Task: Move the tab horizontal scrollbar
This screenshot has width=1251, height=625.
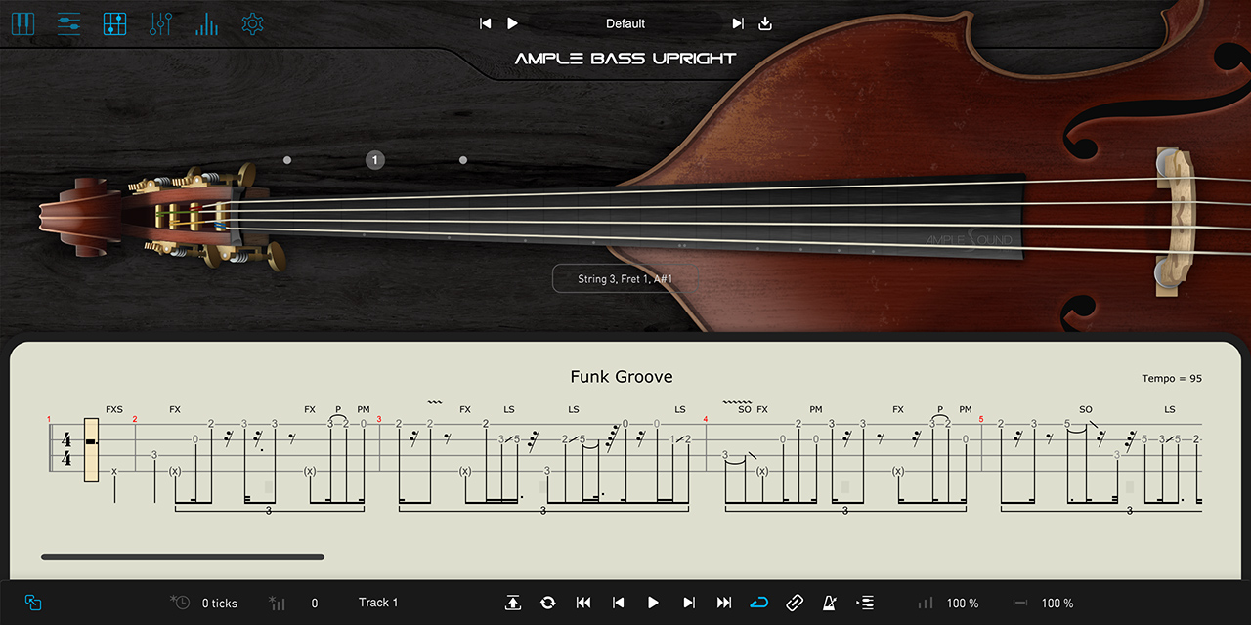Action: 183,557
